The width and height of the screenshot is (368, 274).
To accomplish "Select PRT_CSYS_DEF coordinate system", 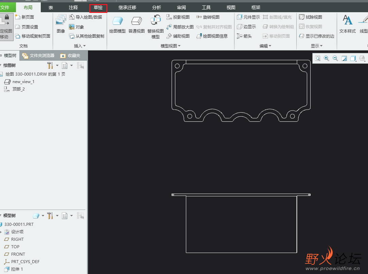I will 22,261.
